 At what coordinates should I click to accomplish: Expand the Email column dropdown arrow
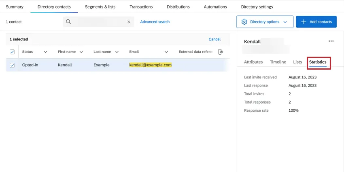pyautogui.click(x=166, y=52)
